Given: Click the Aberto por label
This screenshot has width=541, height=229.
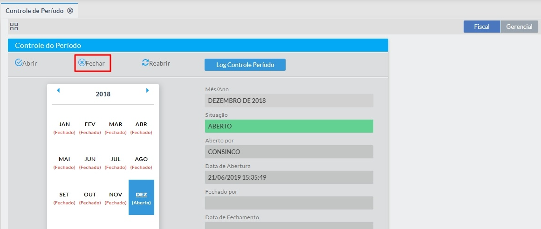Looking at the screenshot, I should 219,141.
